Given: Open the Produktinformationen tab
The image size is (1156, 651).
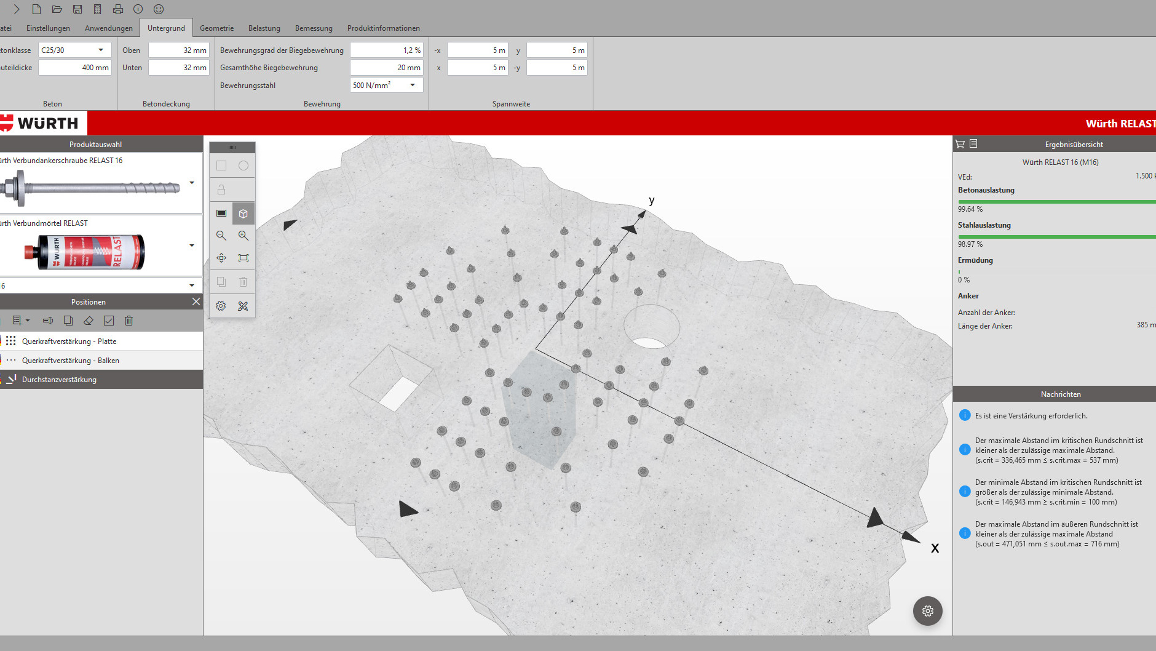Looking at the screenshot, I should [x=384, y=28].
